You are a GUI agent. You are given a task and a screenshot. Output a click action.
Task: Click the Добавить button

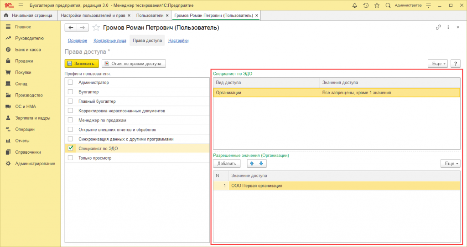[x=227, y=163]
